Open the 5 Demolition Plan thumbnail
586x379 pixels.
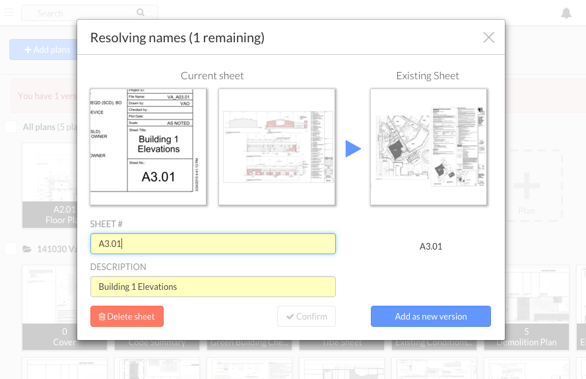tap(537, 308)
